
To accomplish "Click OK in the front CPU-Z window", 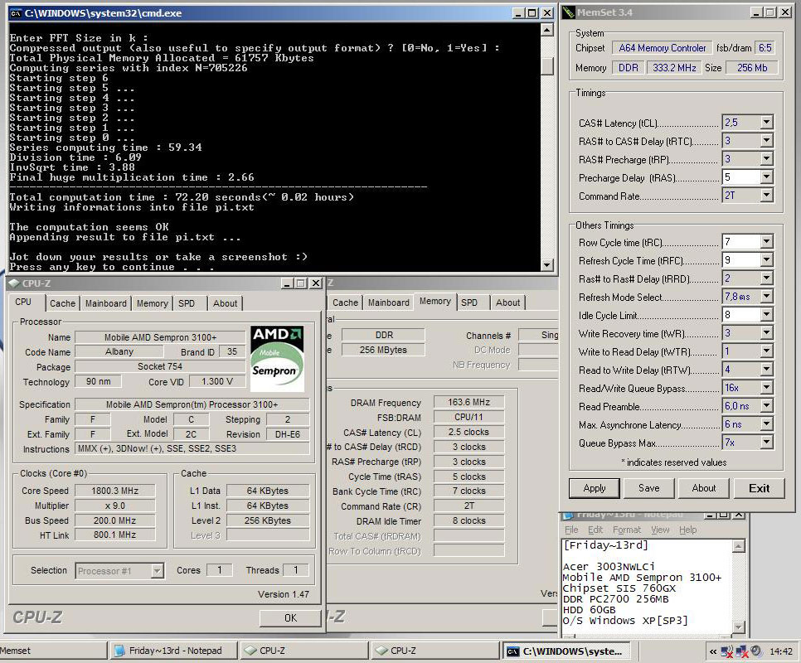I will click(290, 618).
